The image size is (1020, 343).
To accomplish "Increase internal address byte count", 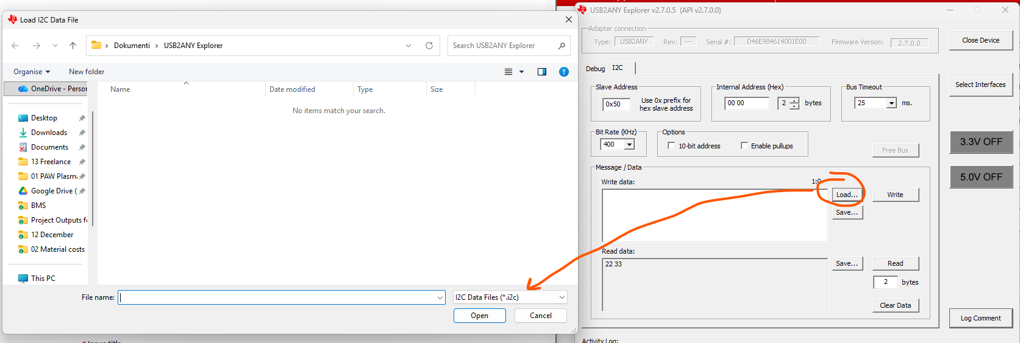I will click(x=794, y=100).
